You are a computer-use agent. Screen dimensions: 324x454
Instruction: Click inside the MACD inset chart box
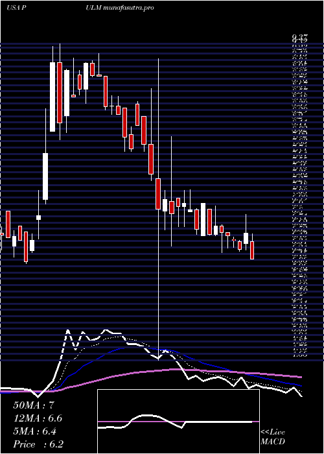pyautogui.click(x=178, y=422)
